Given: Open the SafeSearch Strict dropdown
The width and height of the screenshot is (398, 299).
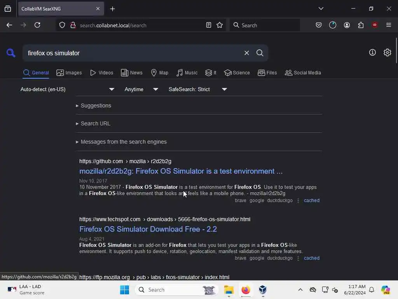Looking at the screenshot, I should (197, 89).
